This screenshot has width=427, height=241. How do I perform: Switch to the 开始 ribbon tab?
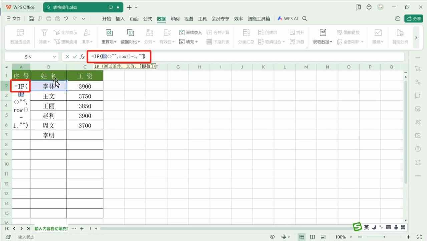pos(107,19)
